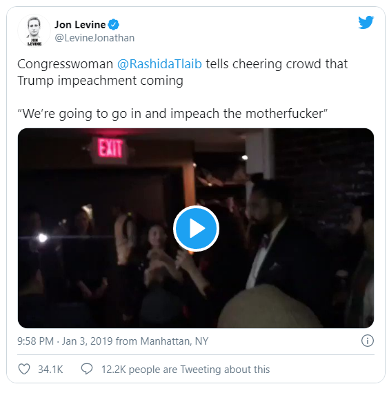389x393 pixels.
Task: Click the Twitter bird logo
Action: coord(366,22)
